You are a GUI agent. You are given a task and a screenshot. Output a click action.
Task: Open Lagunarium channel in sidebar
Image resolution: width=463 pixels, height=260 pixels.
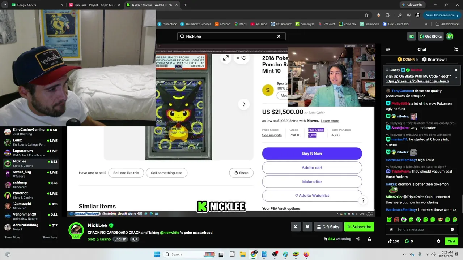[31, 153]
